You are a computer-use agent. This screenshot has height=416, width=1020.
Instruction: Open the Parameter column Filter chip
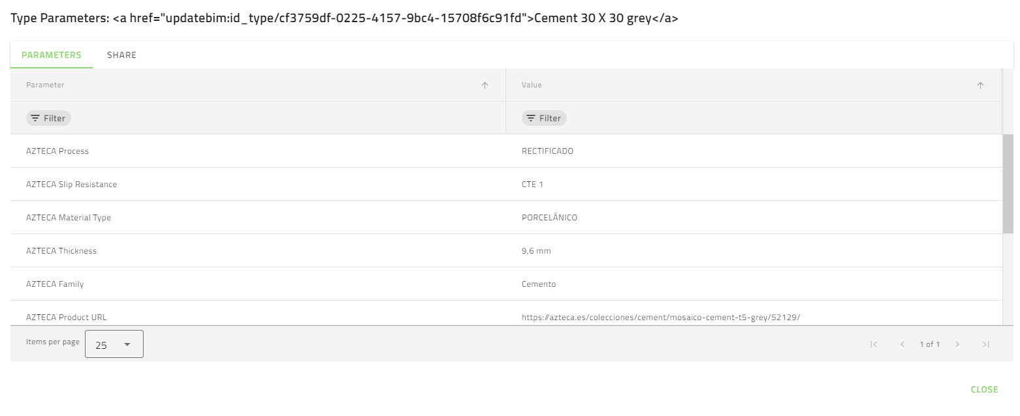48,118
